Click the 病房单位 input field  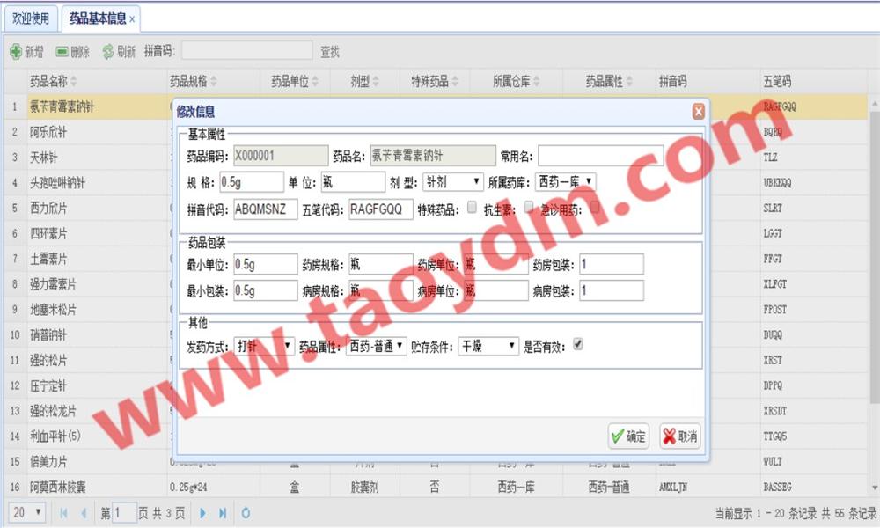[496, 290]
